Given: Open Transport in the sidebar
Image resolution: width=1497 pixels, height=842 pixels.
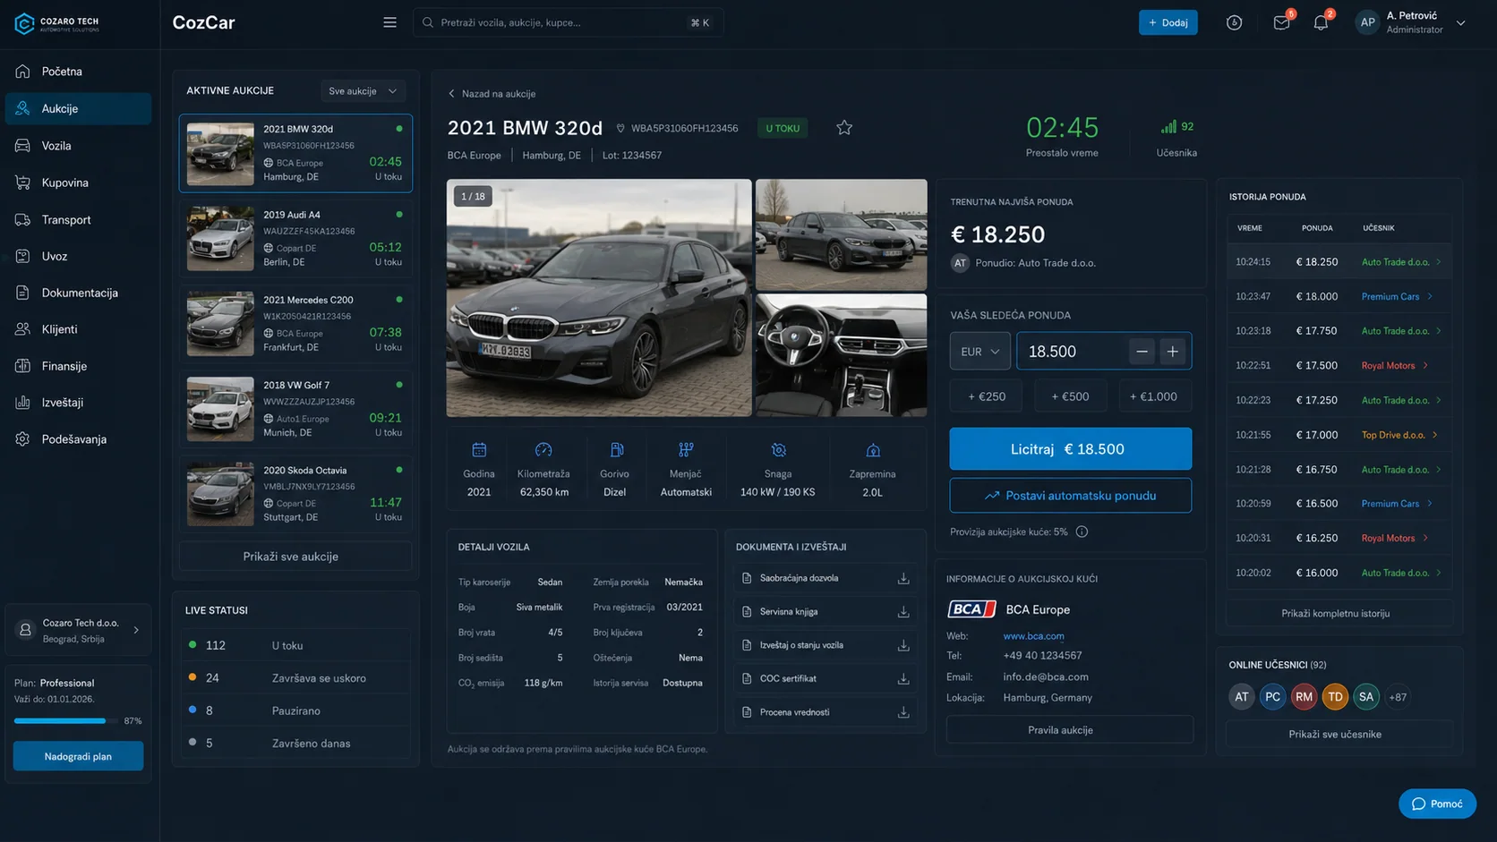Looking at the screenshot, I should (x=78, y=220).
